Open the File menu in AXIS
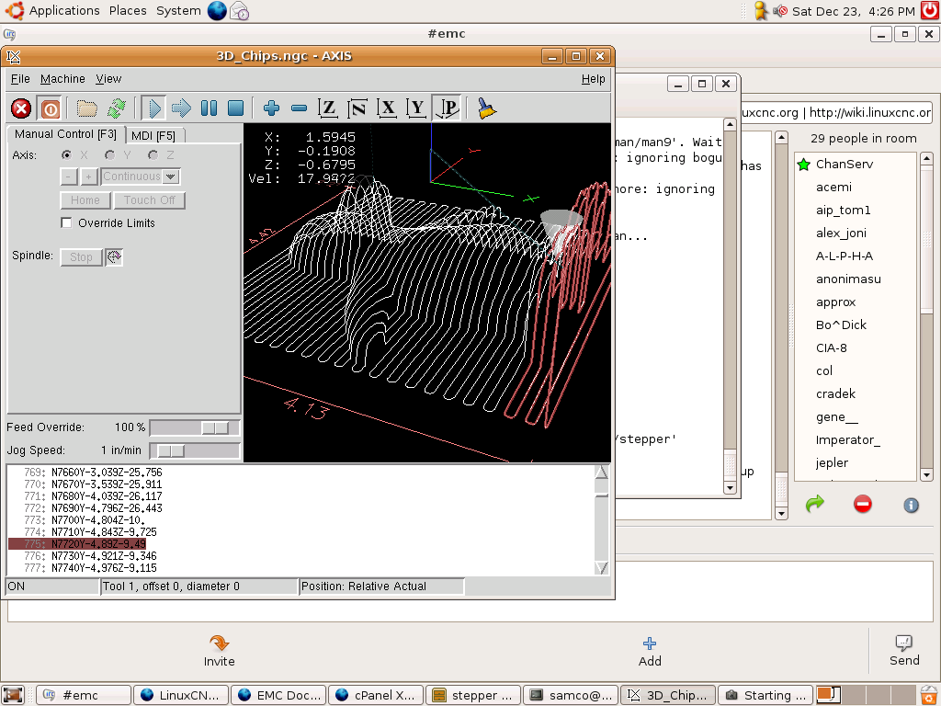Viewport: 941px width, 706px height. click(20, 79)
